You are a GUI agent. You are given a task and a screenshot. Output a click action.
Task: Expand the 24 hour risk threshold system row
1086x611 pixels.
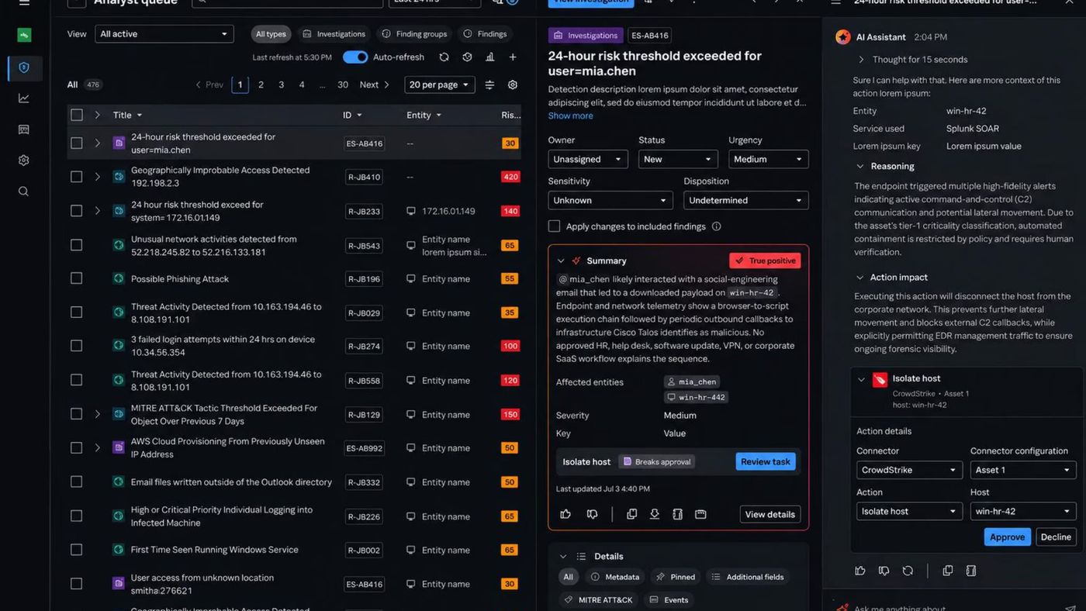97,211
